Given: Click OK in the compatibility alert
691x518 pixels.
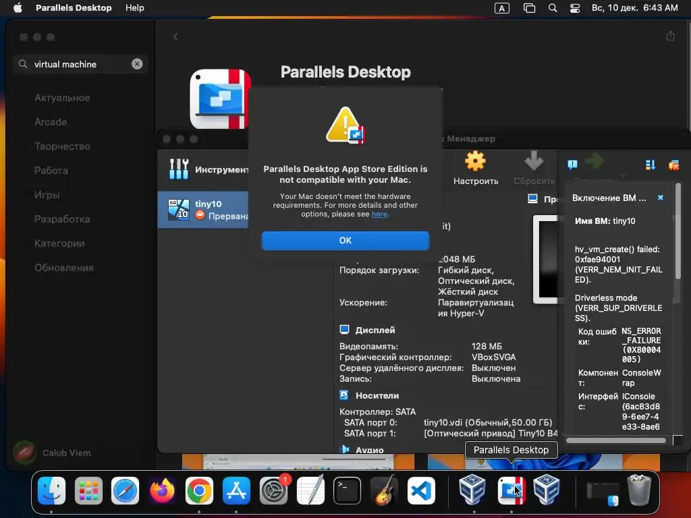Looking at the screenshot, I should coord(345,241).
